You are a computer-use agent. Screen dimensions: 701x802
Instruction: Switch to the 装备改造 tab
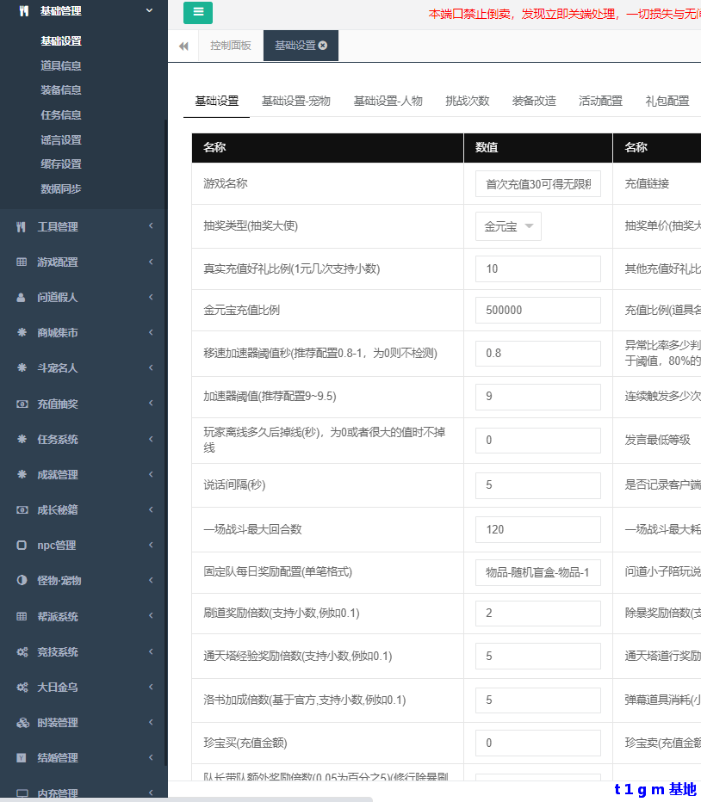click(x=534, y=101)
